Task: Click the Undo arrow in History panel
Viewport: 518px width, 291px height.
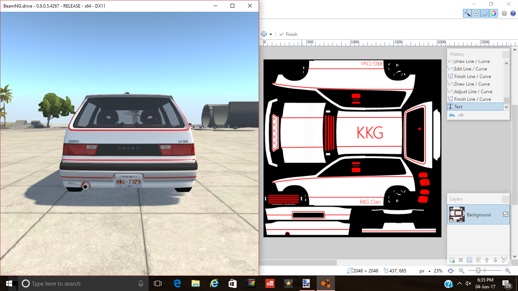Action: tap(452, 115)
